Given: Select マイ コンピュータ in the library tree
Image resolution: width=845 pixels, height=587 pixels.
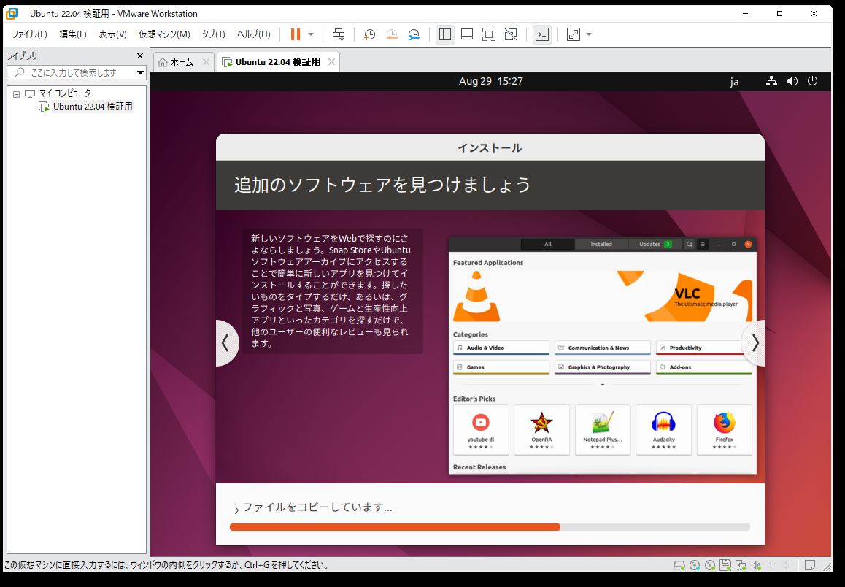Looking at the screenshot, I should 65,93.
